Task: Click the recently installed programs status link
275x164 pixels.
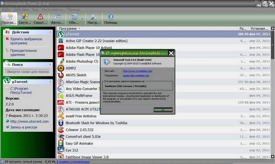Action: point(73,162)
